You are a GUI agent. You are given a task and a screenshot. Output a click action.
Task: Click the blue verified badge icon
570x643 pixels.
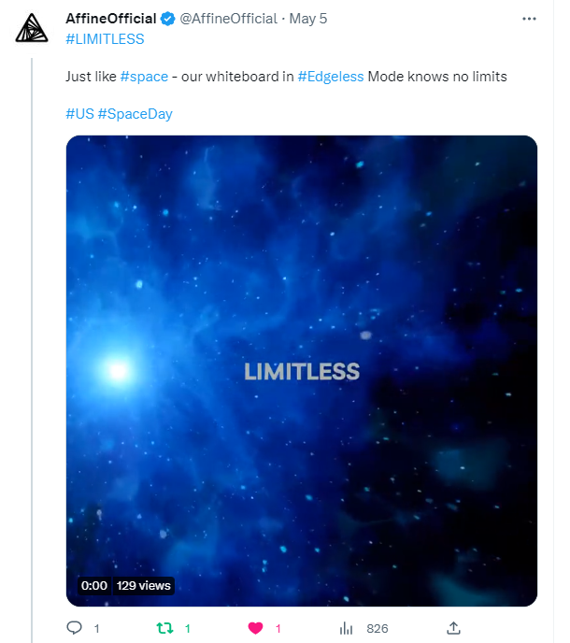pyautogui.click(x=168, y=19)
